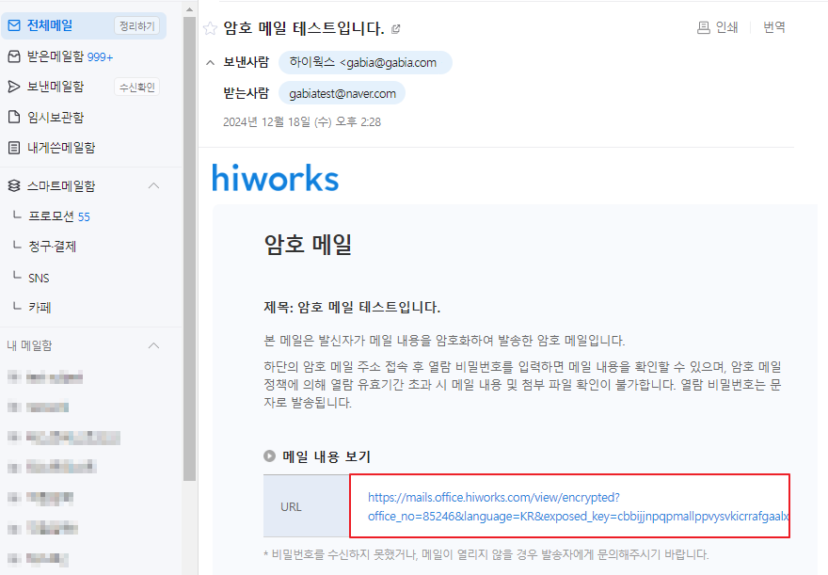Click the 번역 translate button
This screenshot has width=828, height=575.
point(774,27)
